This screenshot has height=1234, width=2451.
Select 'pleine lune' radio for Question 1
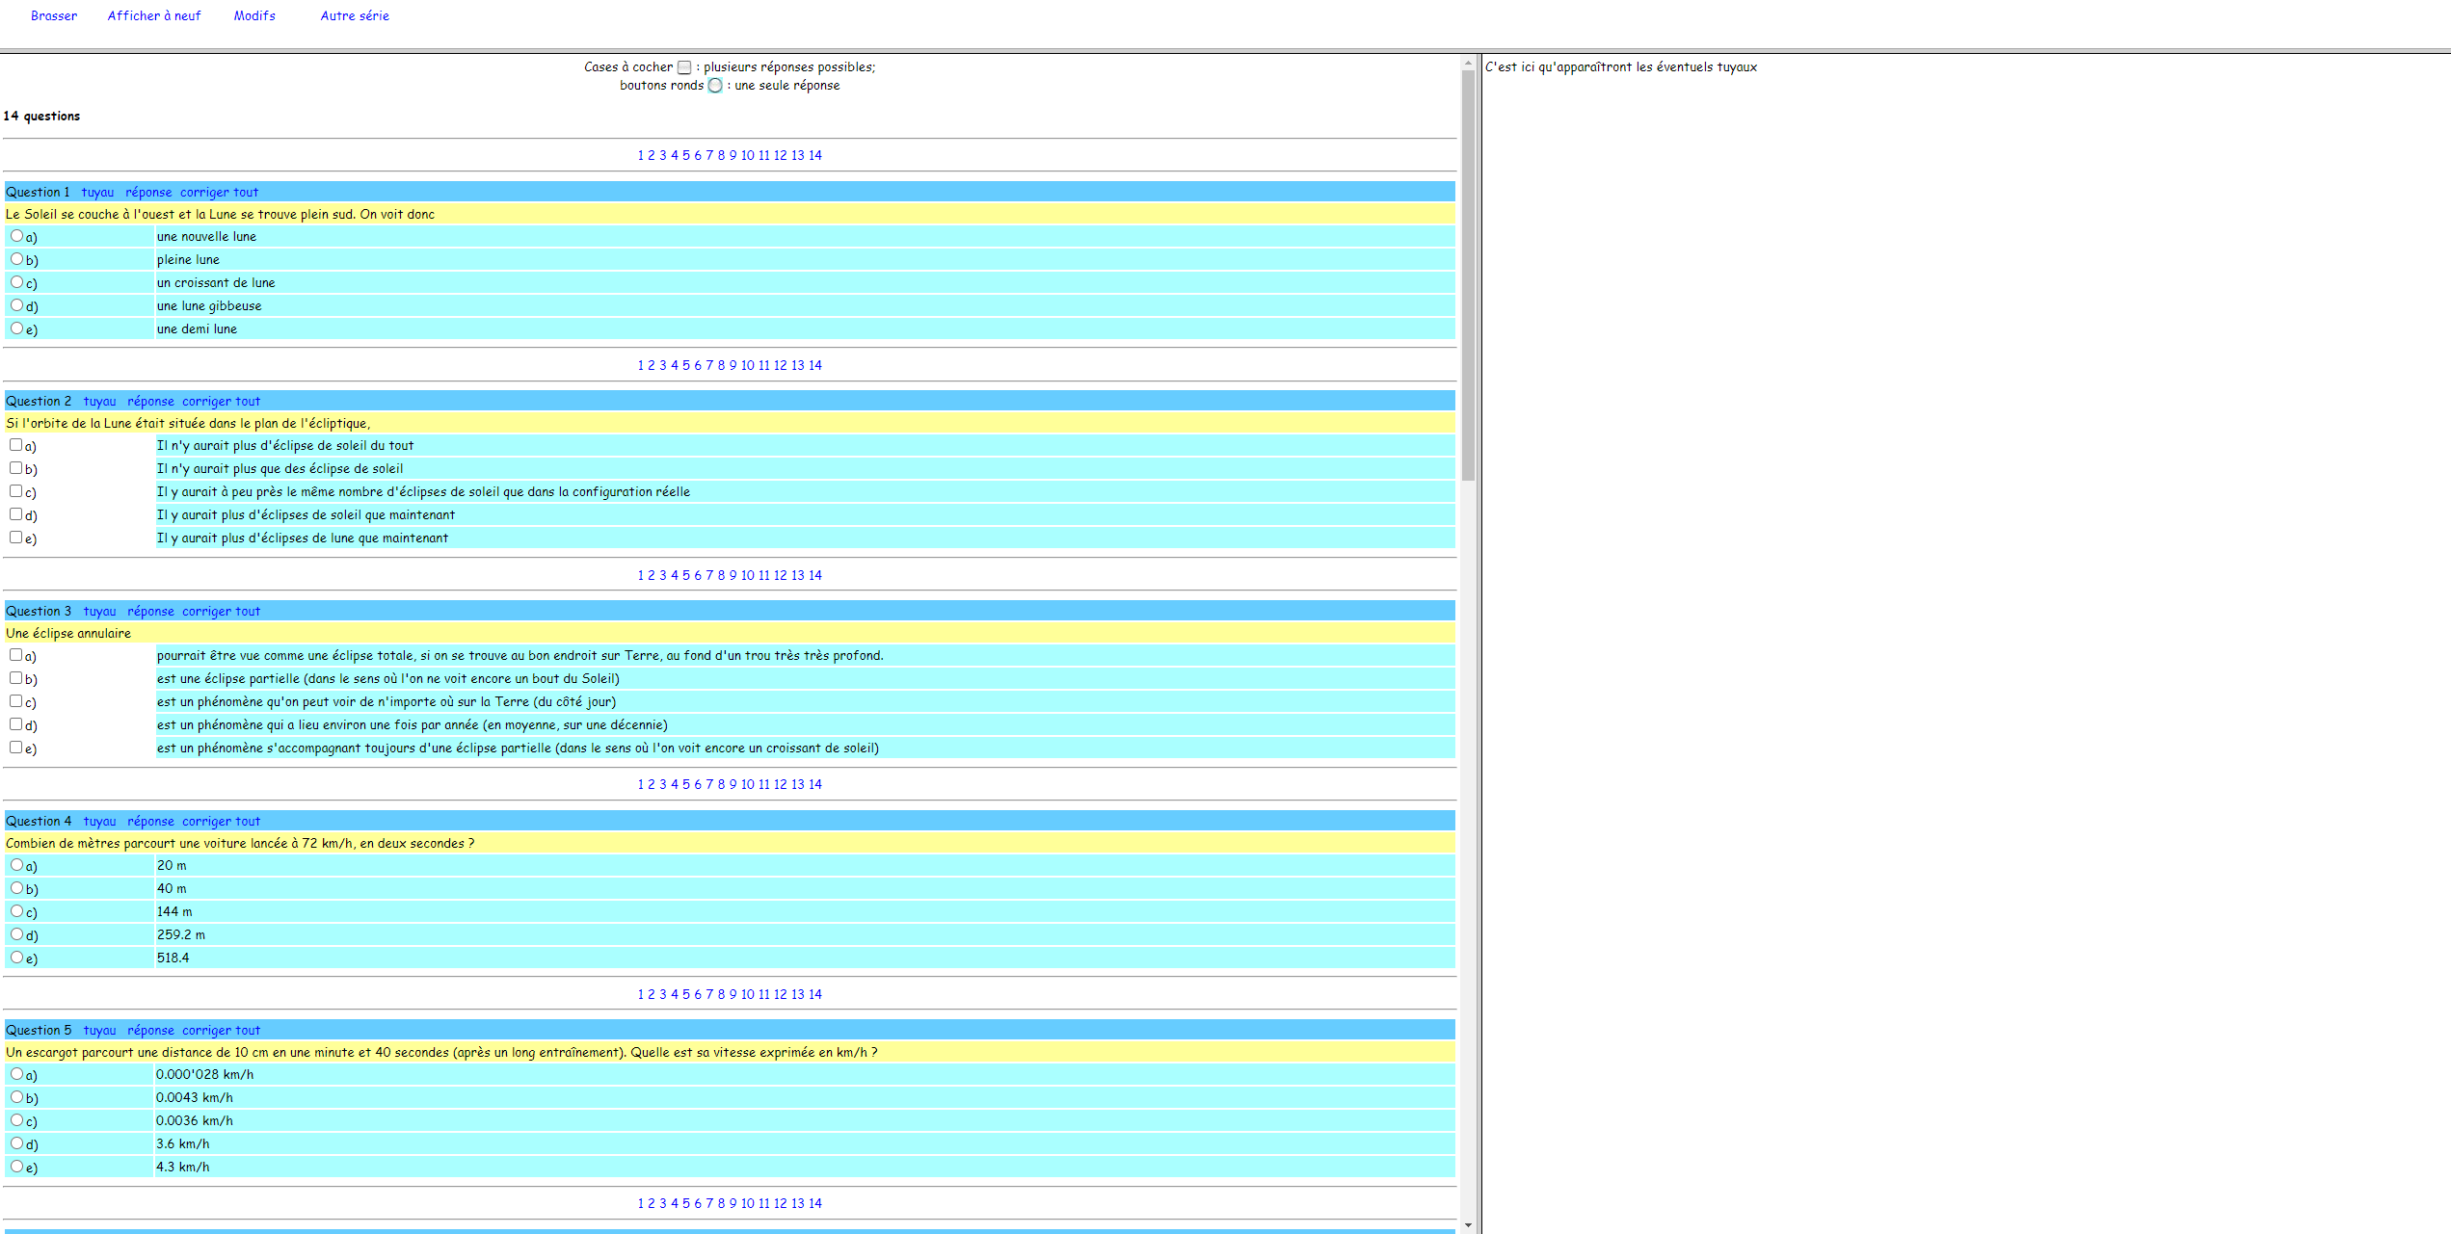pos(16,259)
